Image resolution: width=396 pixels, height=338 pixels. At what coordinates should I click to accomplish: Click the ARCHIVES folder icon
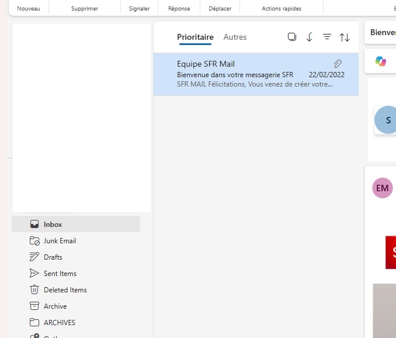tap(34, 323)
